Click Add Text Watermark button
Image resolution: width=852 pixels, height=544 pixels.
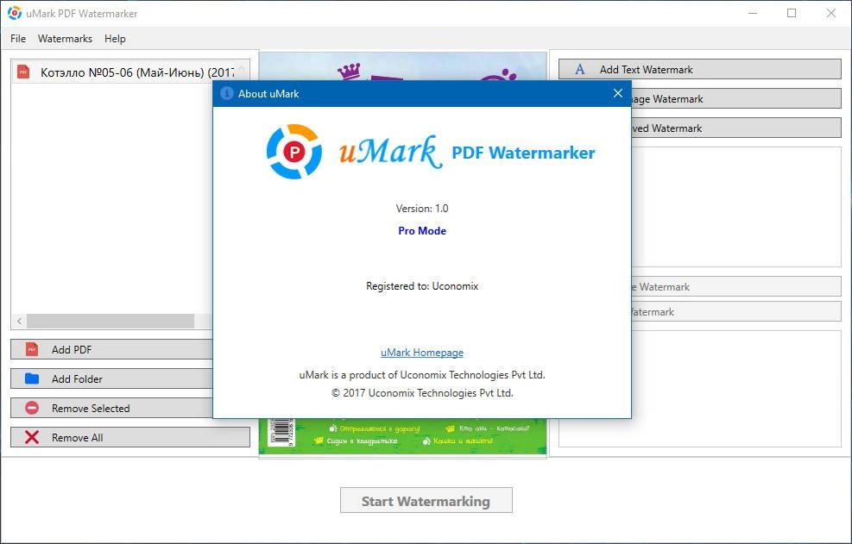pyautogui.click(x=700, y=70)
